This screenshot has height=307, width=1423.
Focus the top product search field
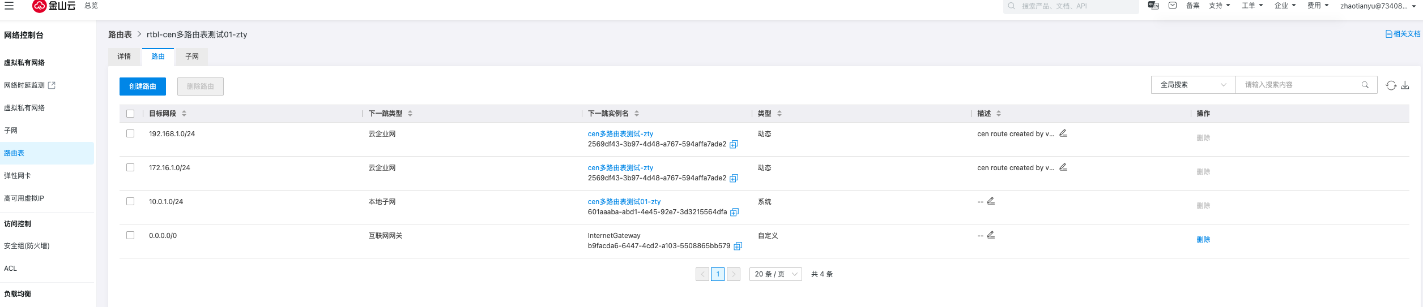[x=1071, y=6]
